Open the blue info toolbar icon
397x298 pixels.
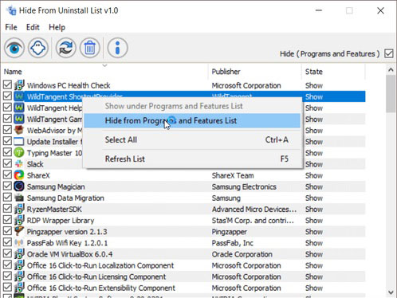pyautogui.click(x=117, y=48)
